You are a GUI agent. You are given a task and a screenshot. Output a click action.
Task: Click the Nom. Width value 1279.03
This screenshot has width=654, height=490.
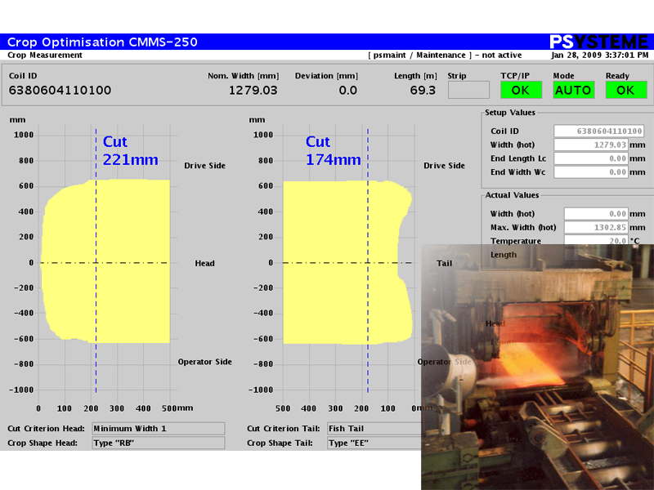click(253, 91)
